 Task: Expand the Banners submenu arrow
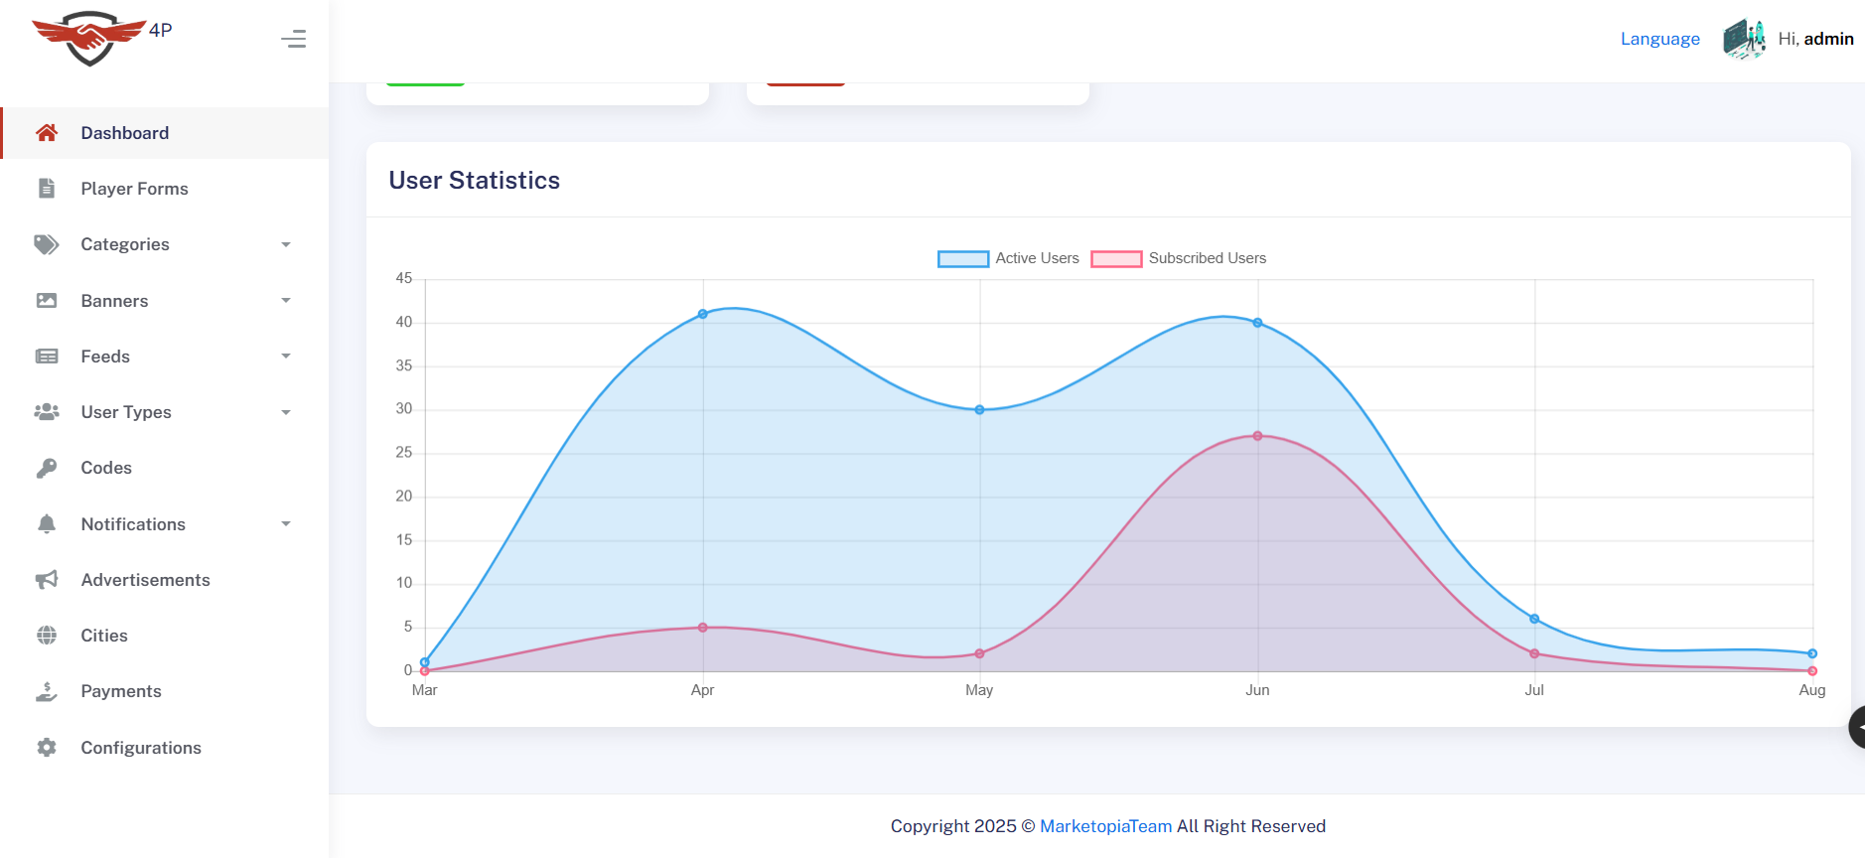coord(286,300)
